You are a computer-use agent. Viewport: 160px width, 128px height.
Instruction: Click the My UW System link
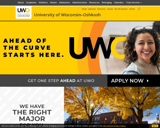pos(121,9)
